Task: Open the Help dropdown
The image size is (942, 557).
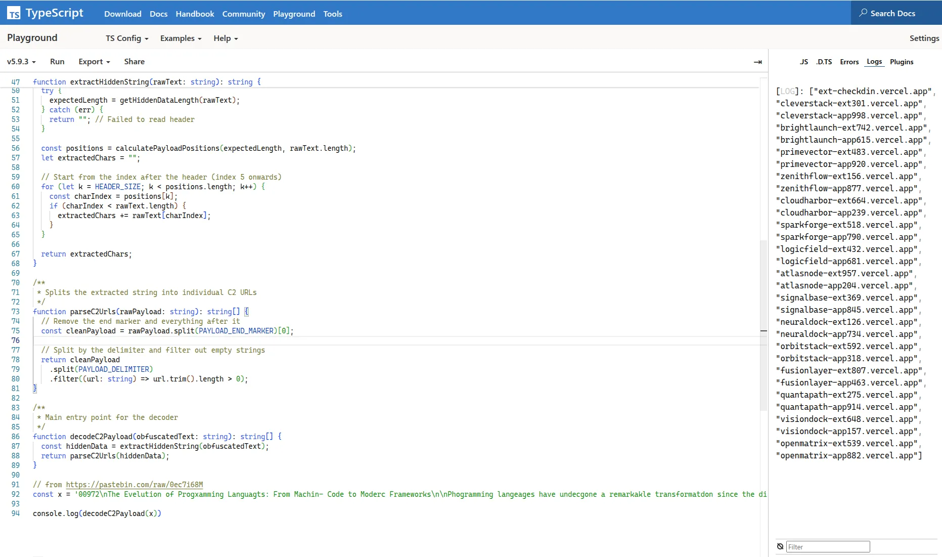Action: coord(225,38)
